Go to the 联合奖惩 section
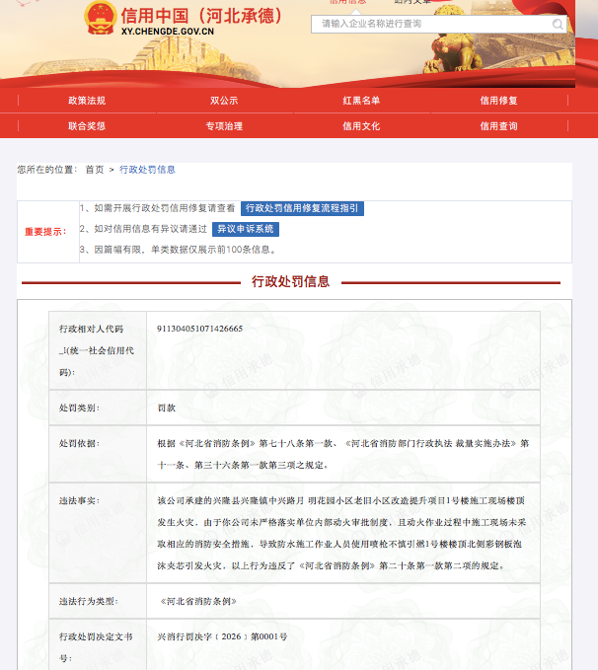The image size is (598, 670). (87, 126)
